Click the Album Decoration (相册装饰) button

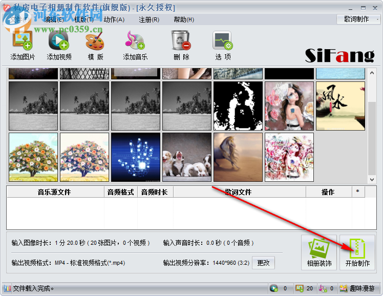coord(319,252)
